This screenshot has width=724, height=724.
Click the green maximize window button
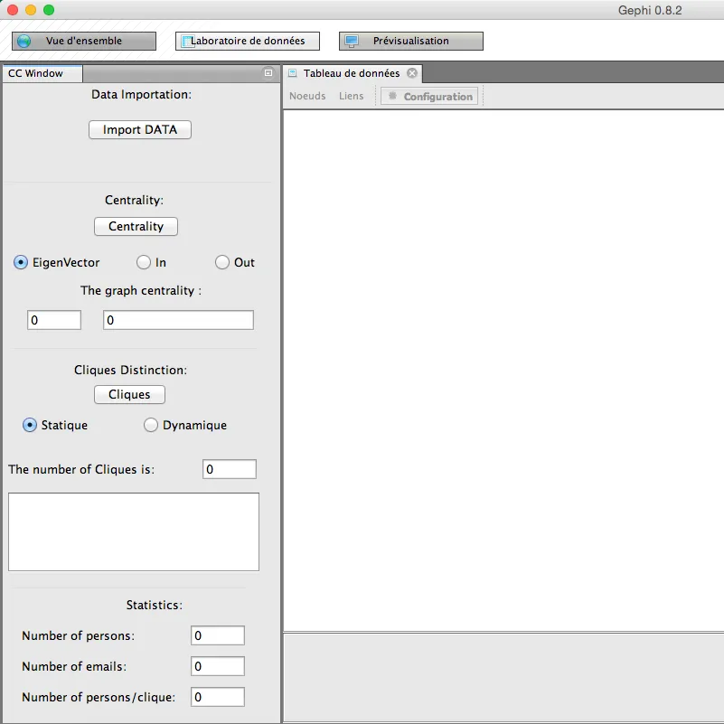[x=49, y=10]
